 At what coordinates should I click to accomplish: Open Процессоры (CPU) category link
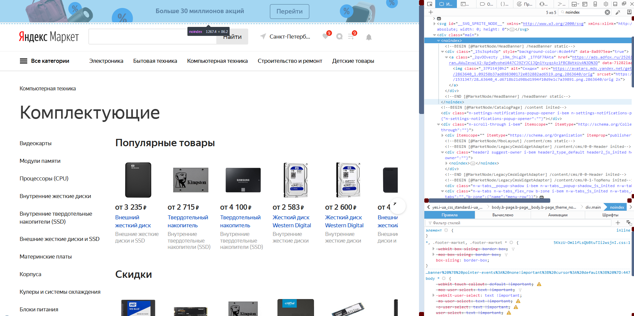pos(44,178)
